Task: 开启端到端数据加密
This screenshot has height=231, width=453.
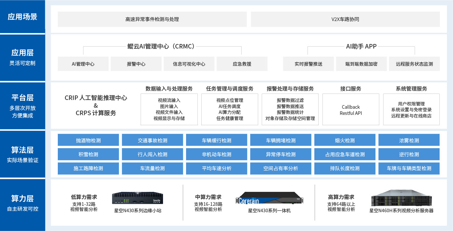Action: [x=361, y=64]
